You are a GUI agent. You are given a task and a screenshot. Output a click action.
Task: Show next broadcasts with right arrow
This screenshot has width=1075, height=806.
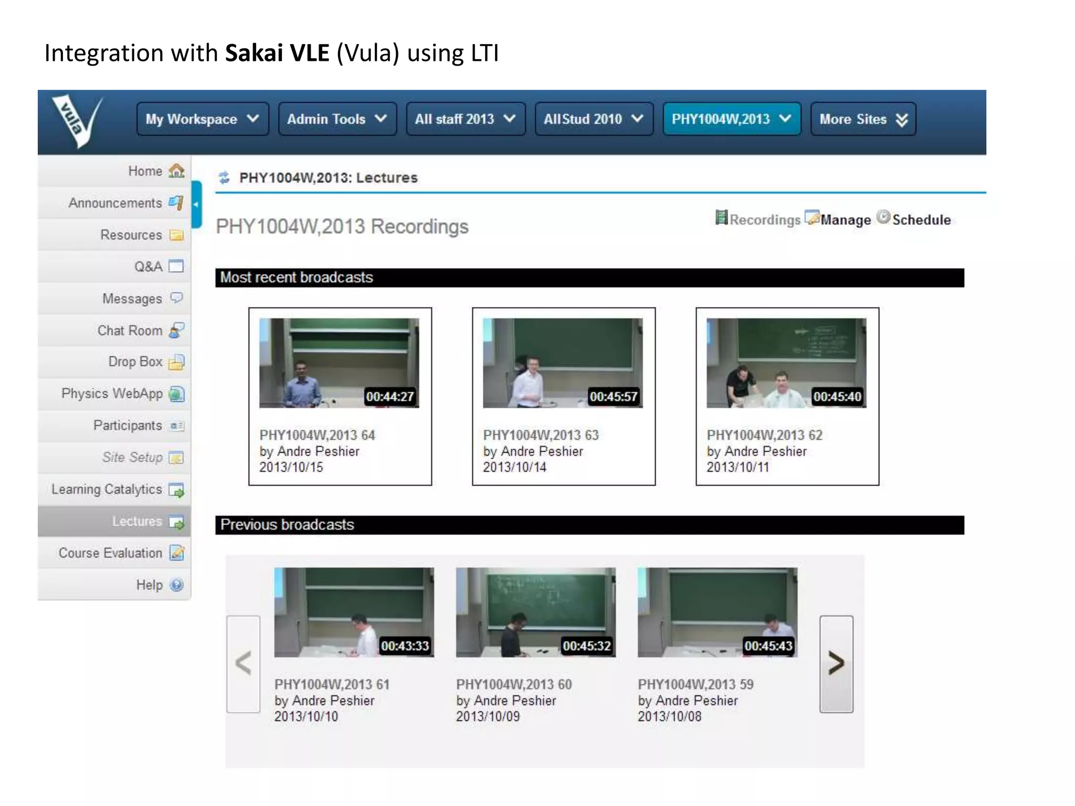[836, 664]
